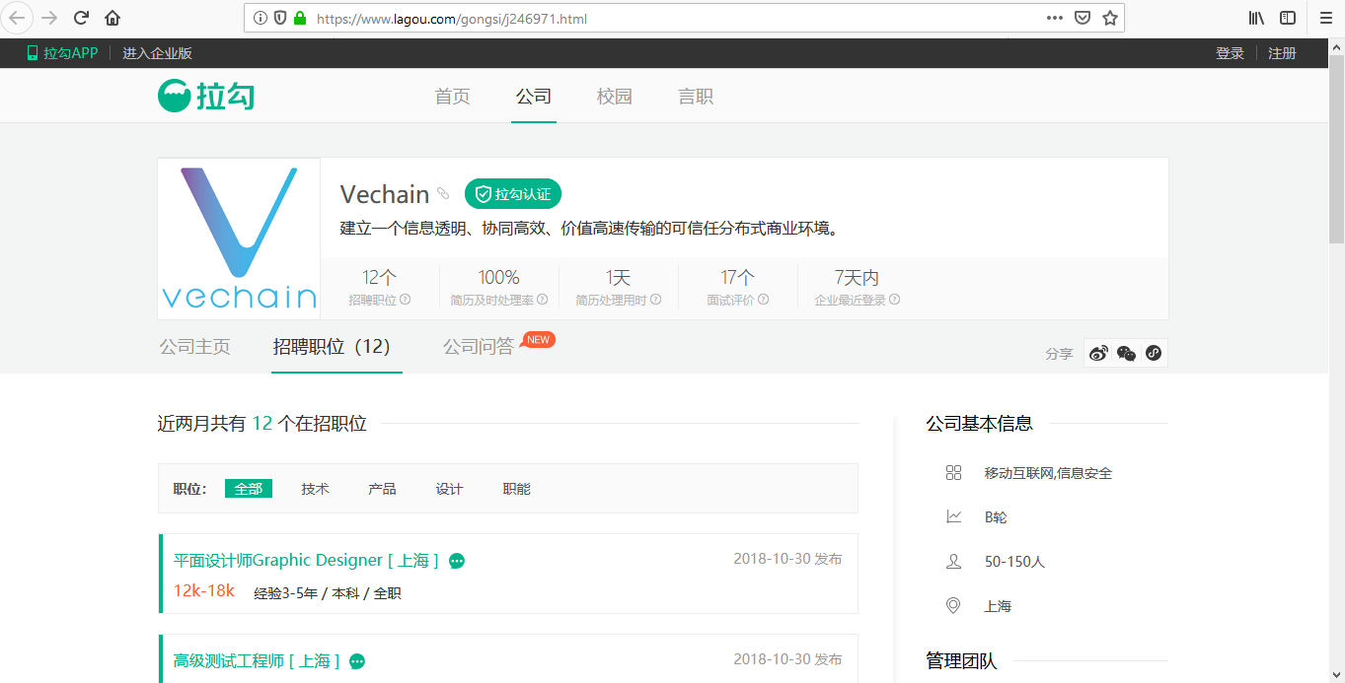The image size is (1345, 683).
Task: Click the 50-150人 company size text
Action: click(1014, 562)
